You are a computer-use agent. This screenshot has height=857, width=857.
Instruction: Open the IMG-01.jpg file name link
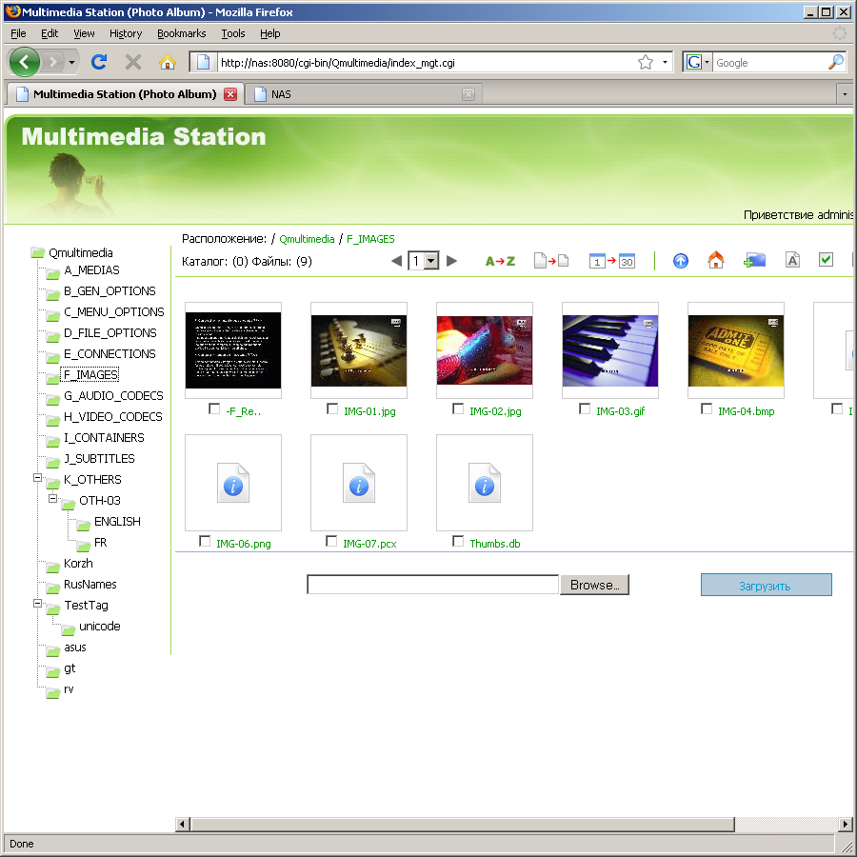point(369,411)
